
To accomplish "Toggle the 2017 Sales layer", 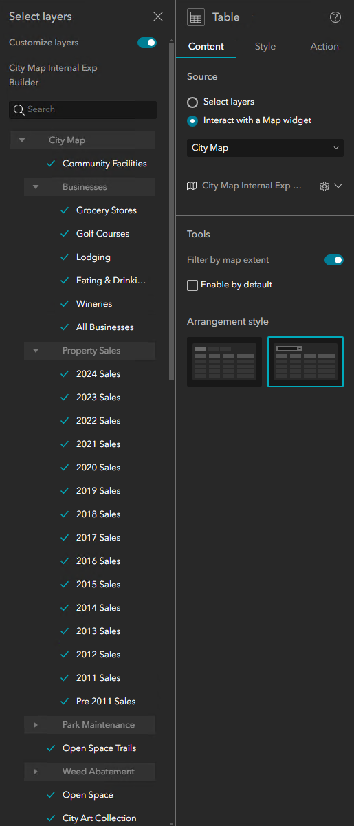I will [x=65, y=538].
